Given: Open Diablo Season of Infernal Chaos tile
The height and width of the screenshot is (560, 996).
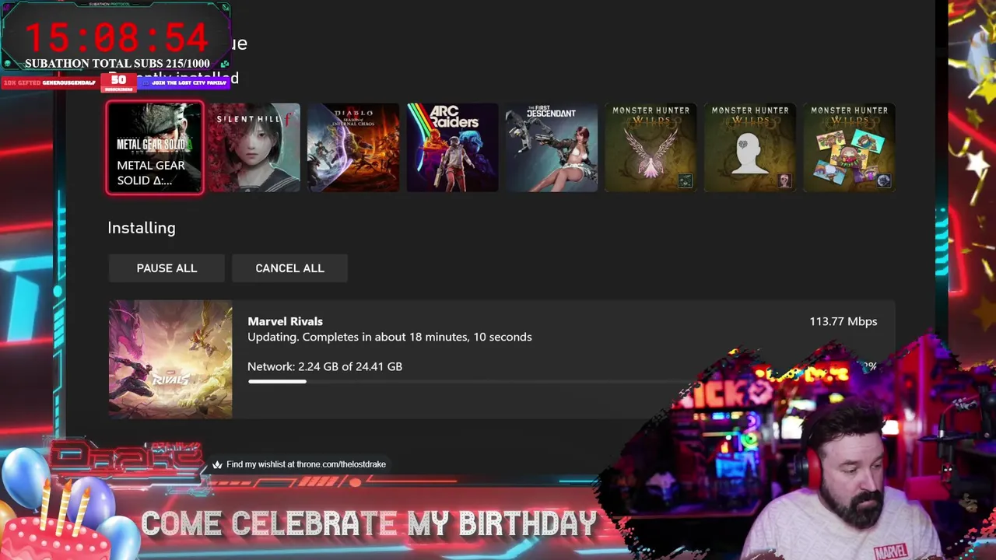Looking at the screenshot, I should pyautogui.click(x=353, y=148).
